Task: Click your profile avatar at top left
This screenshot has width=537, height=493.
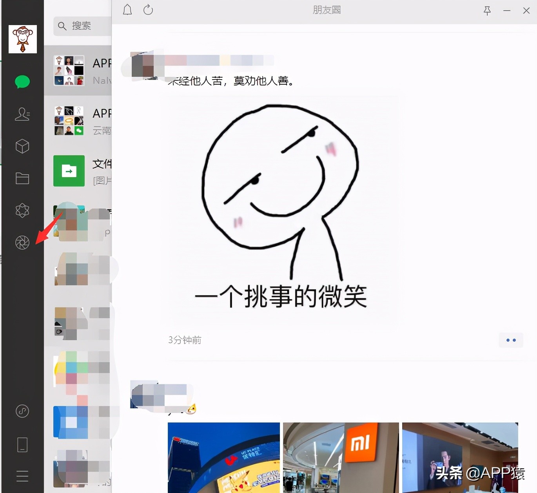Action: click(22, 39)
